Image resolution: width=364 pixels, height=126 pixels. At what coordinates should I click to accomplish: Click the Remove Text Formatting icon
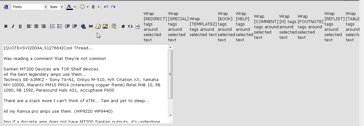6,7
